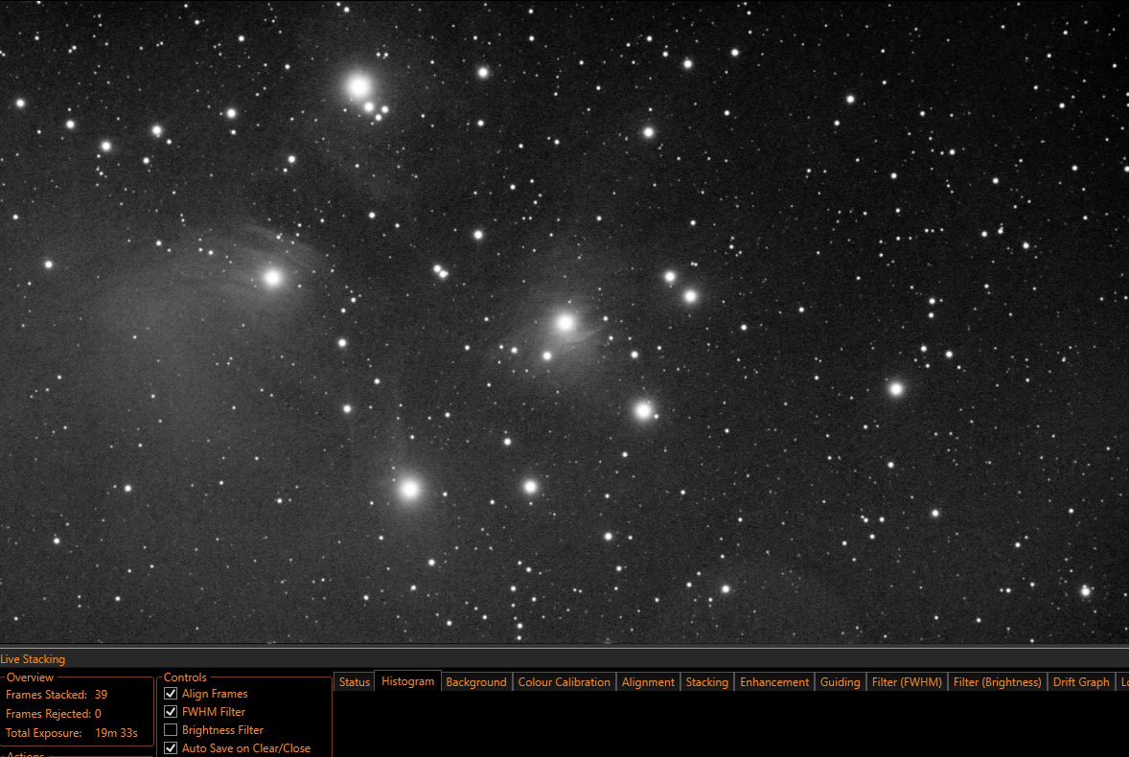Screen dimensions: 1129x757
Task: Open the Guiding tab
Action: [841, 682]
